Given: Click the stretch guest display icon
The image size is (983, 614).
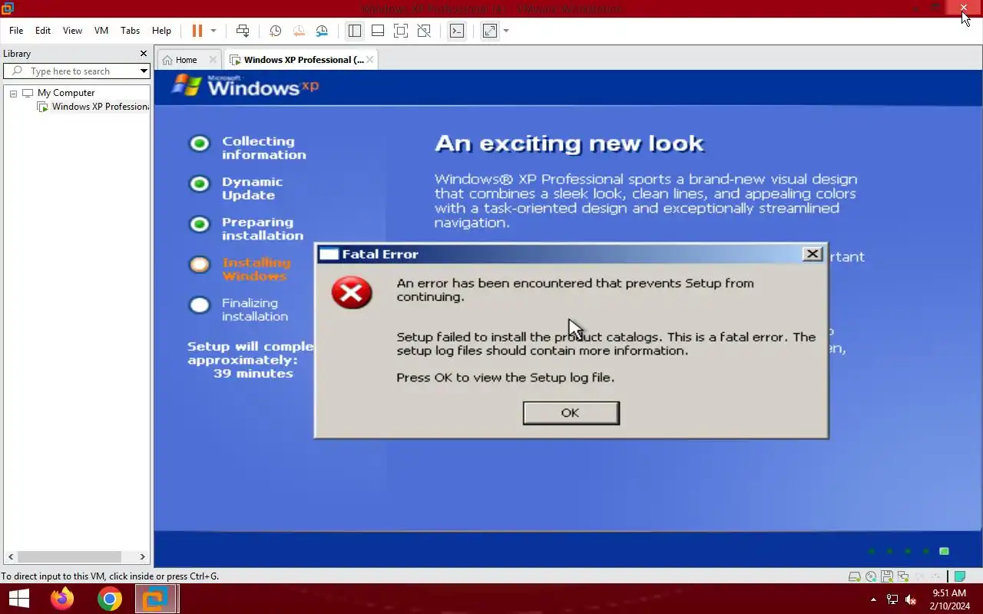Looking at the screenshot, I should (490, 31).
